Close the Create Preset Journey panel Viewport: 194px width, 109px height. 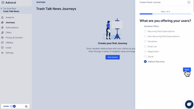(x=189, y=2)
